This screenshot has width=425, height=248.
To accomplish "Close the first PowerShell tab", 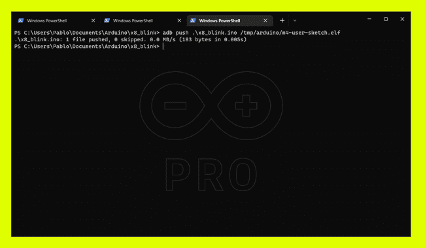I will click(93, 21).
